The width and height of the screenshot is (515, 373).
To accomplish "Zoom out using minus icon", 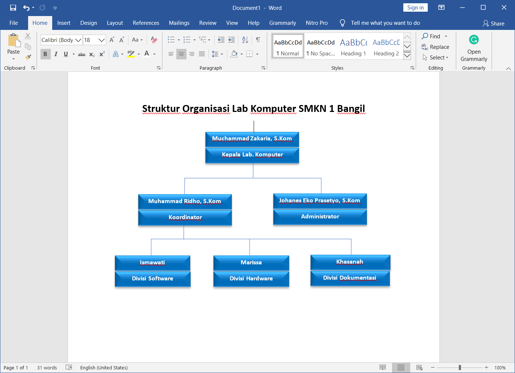I will (x=433, y=368).
